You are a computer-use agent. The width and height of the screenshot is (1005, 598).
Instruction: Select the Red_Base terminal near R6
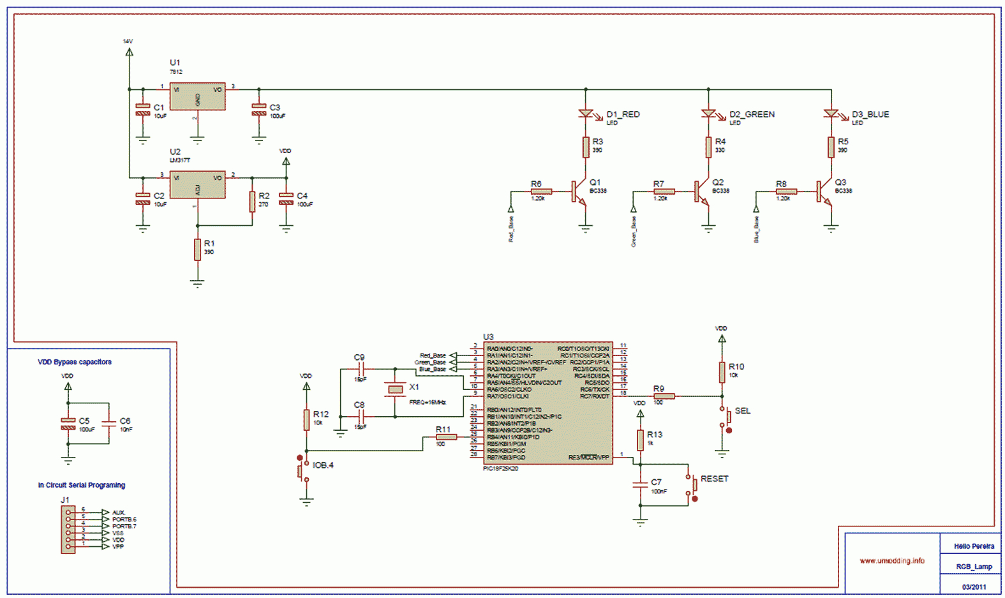[x=510, y=209]
